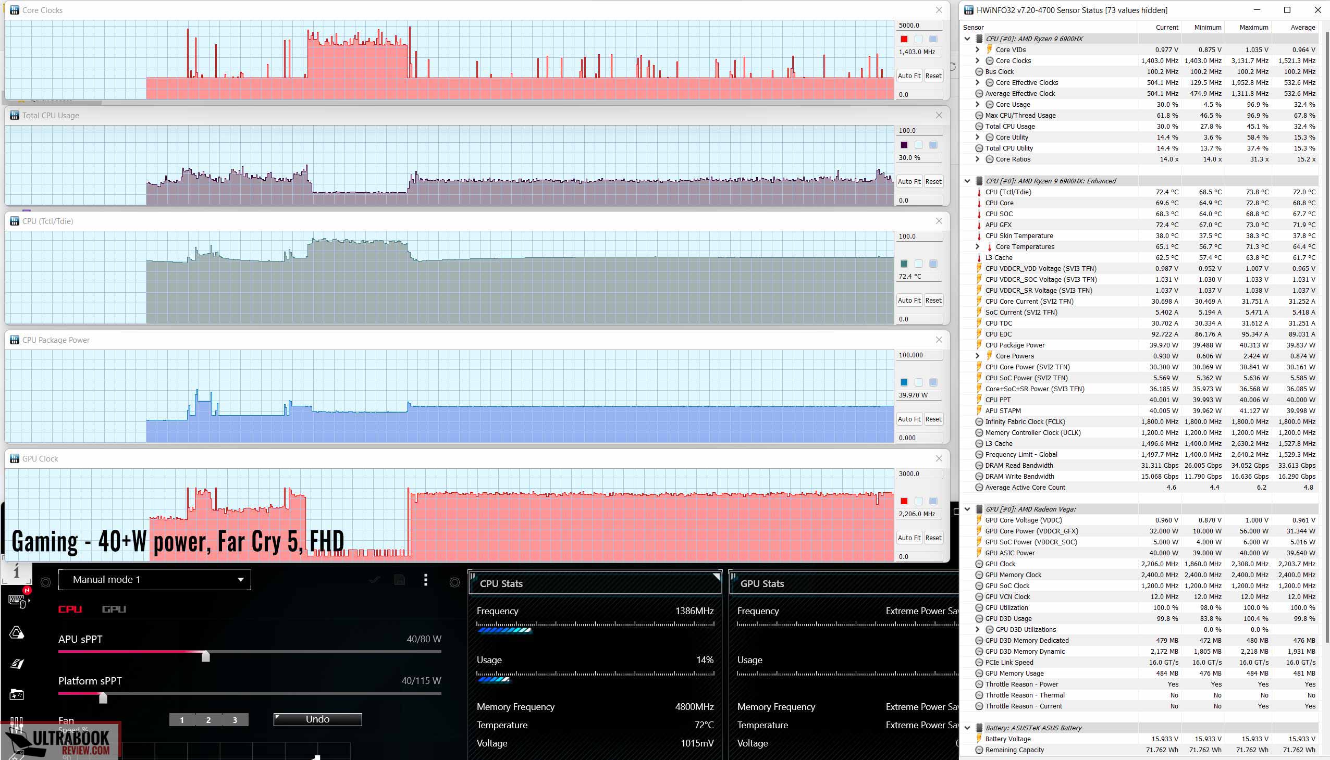
Task: Open the Aura Sync triangle icon
Action: pos(17,632)
